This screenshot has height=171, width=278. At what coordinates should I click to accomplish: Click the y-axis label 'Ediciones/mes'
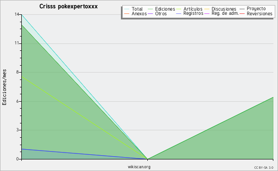click(x=4, y=87)
